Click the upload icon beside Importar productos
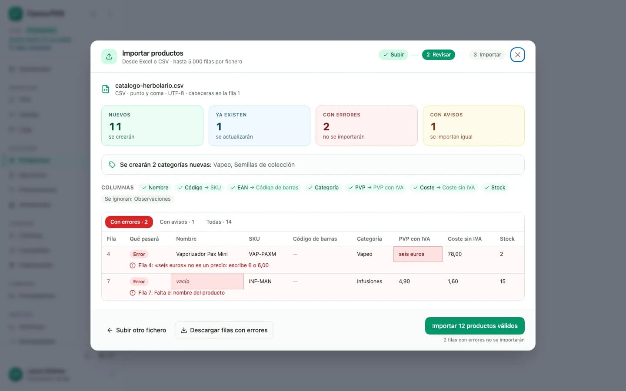This screenshot has width=626, height=391. point(109,56)
